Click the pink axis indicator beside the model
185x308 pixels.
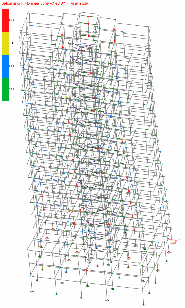click(174, 241)
